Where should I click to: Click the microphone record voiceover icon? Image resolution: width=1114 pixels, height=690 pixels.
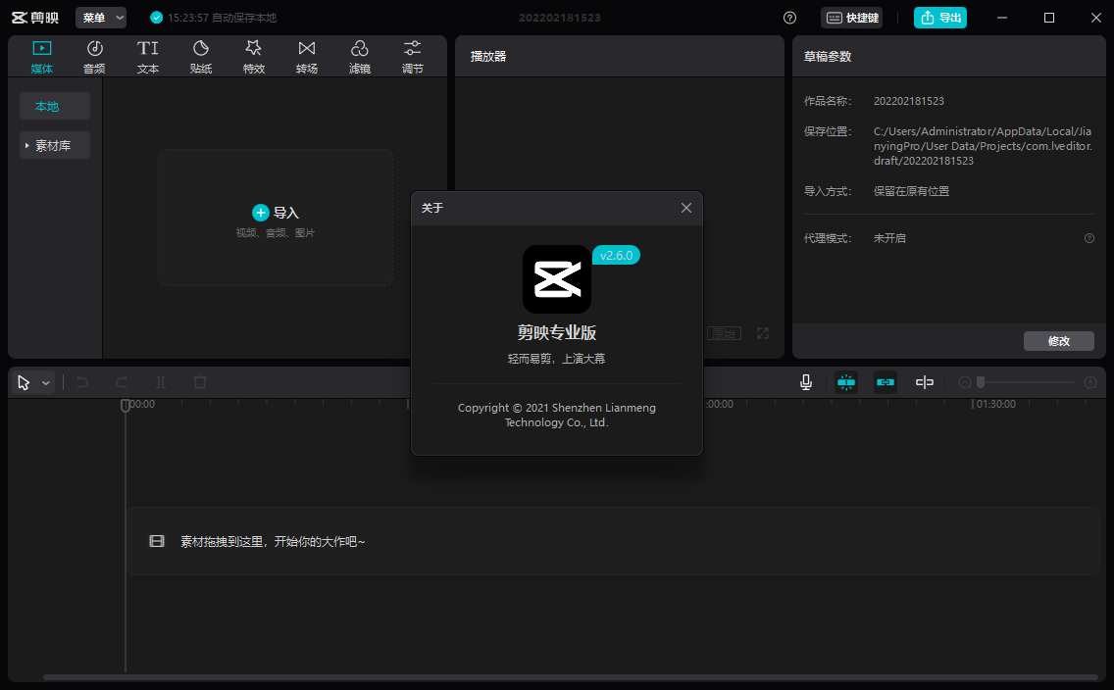806,382
